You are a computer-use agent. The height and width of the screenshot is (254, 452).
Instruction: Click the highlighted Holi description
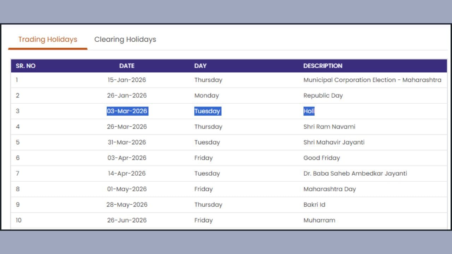point(309,111)
